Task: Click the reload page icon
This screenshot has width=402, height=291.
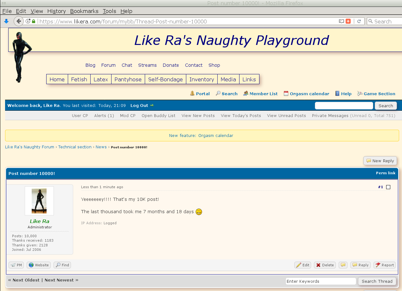Action: (x=359, y=21)
